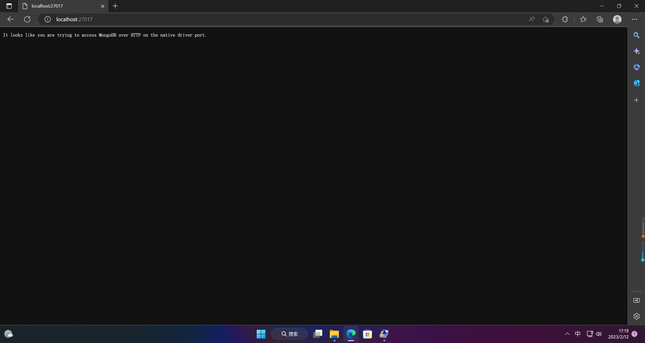Open the site information icon
The width and height of the screenshot is (645, 343).
tap(47, 19)
